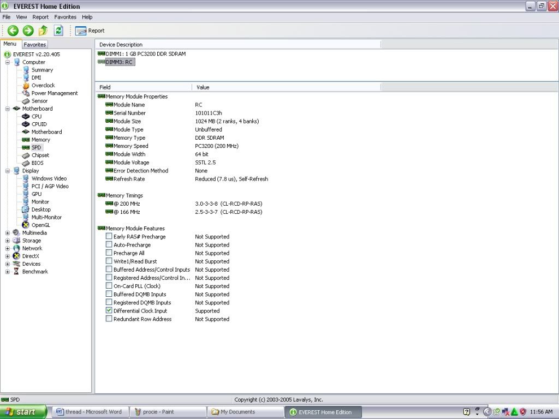Click the Refresh toolbar icon

pos(58,31)
